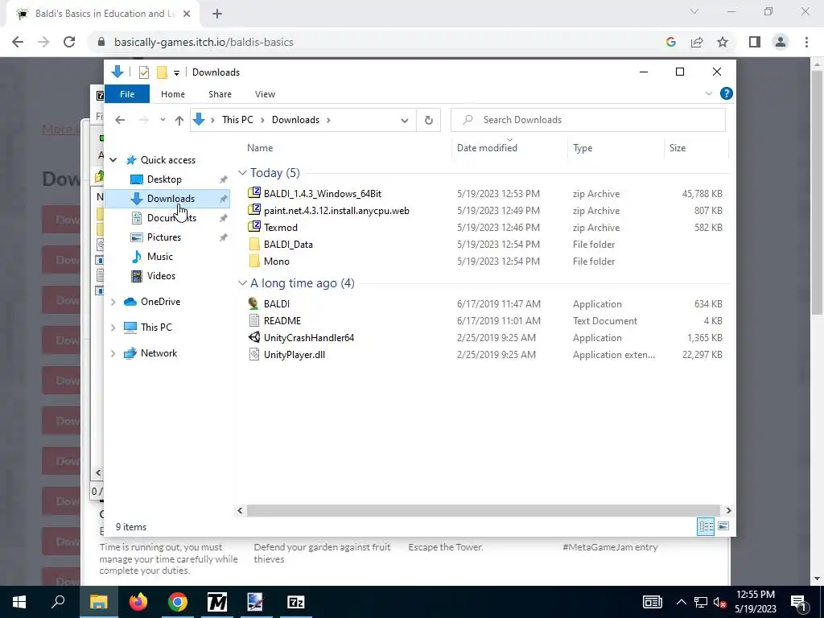824x618 pixels.
Task: Collapse the Today (5) group
Action: (242, 173)
